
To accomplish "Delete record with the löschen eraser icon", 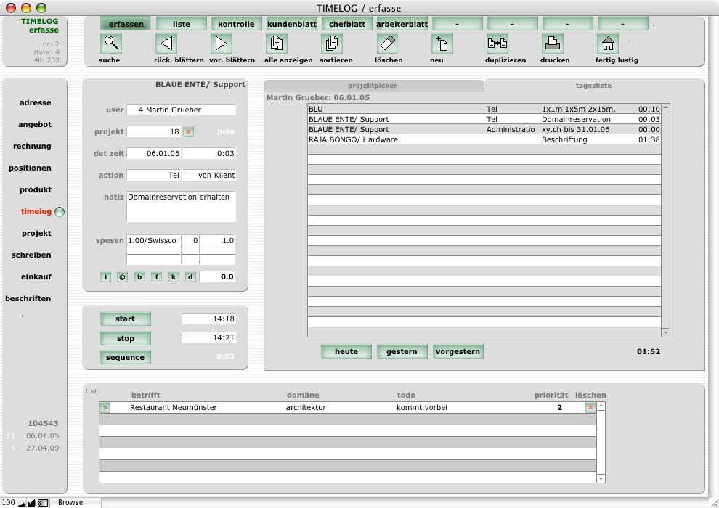I will click(387, 44).
